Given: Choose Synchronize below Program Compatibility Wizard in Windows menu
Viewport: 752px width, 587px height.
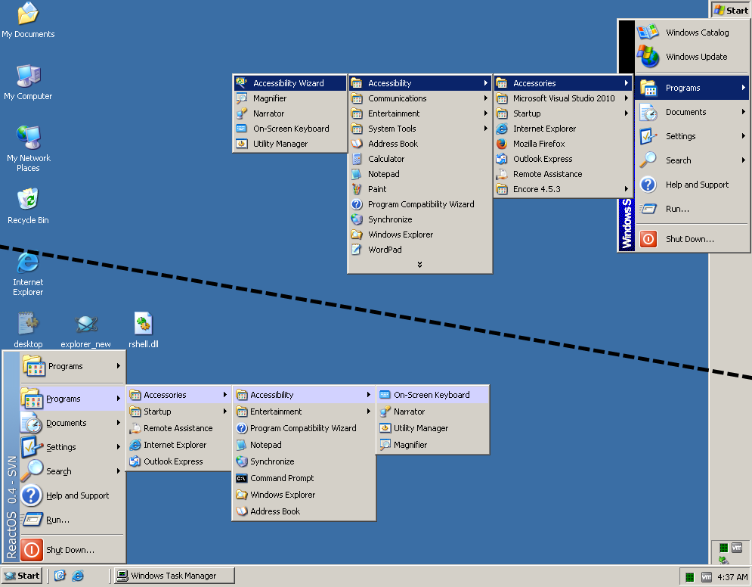Looking at the screenshot, I should tap(419, 219).
